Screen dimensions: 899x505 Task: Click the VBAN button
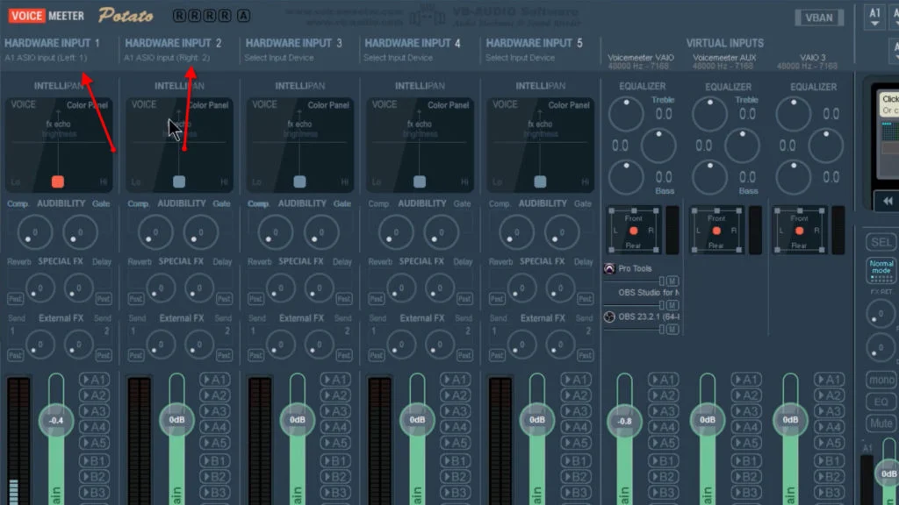click(x=819, y=18)
